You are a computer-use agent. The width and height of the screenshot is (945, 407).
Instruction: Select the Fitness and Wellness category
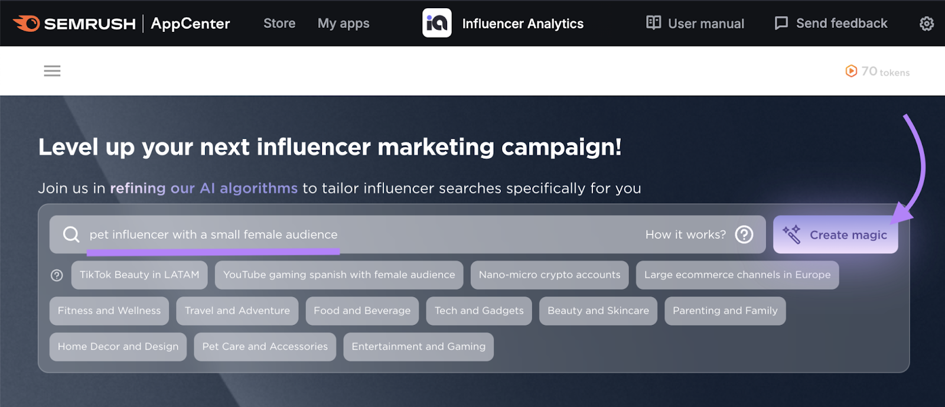(109, 311)
